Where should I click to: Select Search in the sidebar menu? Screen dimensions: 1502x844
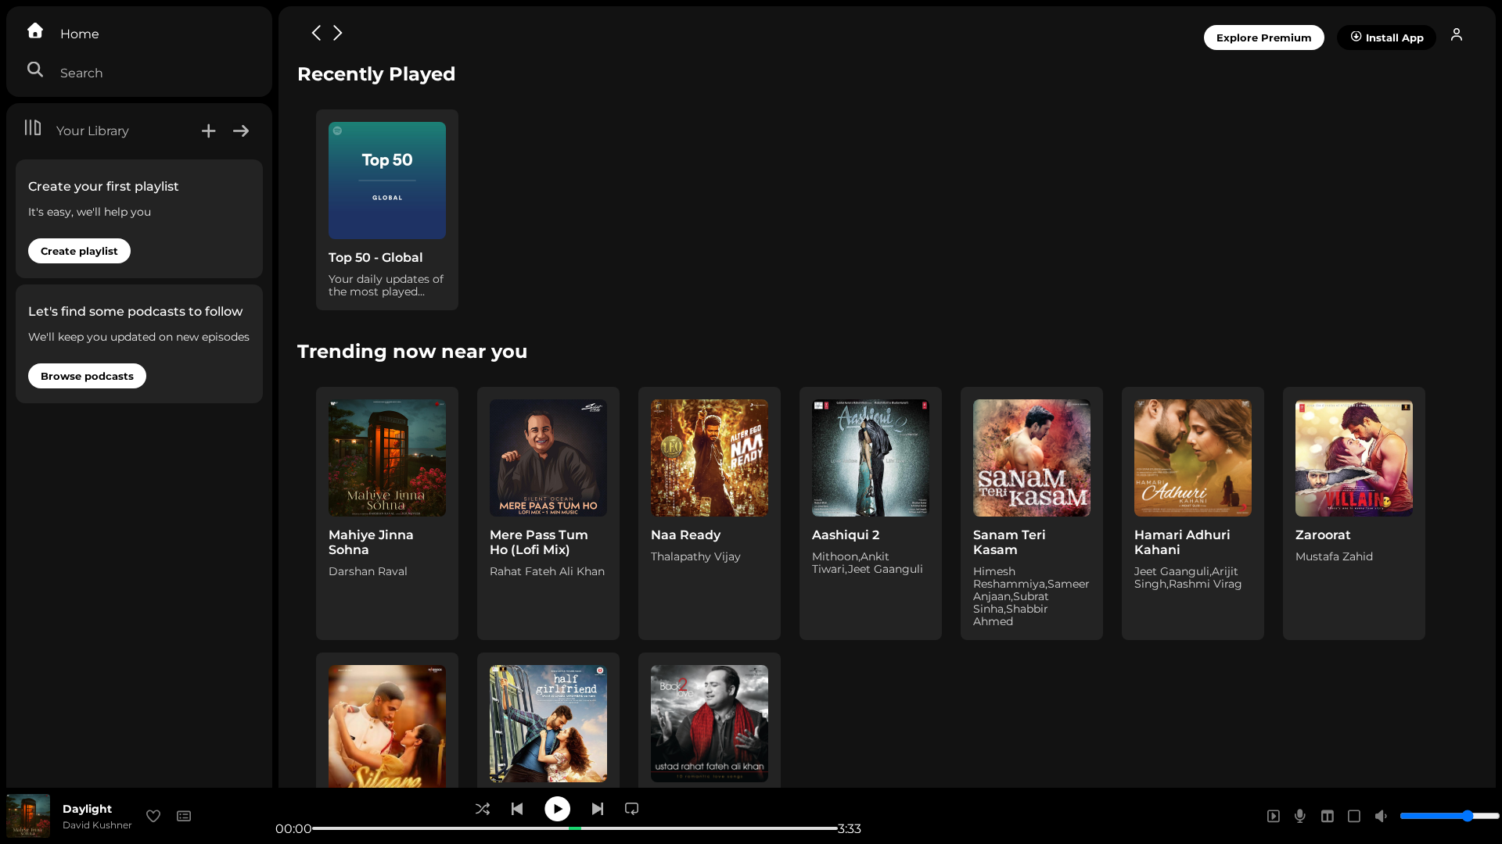pyautogui.click(x=81, y=73)
